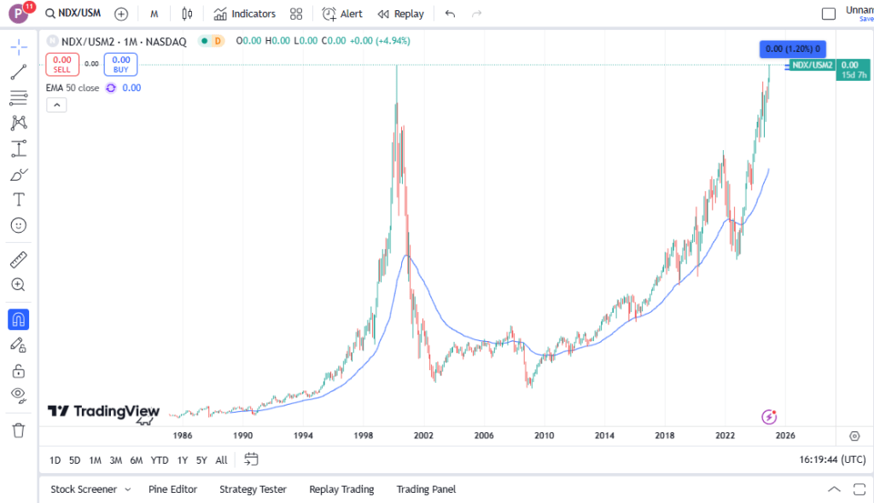Click the blue BUY price button

pyautogui.click(x=120, y=64)
